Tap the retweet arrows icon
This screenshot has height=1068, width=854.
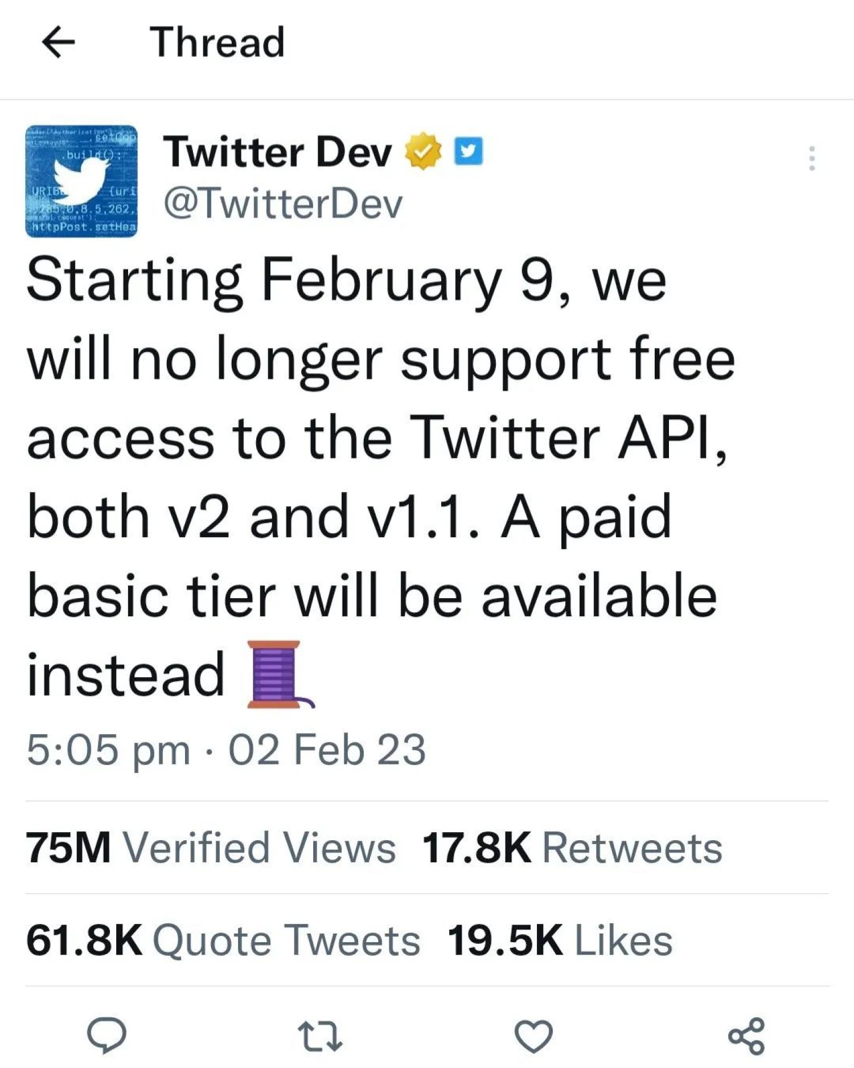(x=320, y=1036)
